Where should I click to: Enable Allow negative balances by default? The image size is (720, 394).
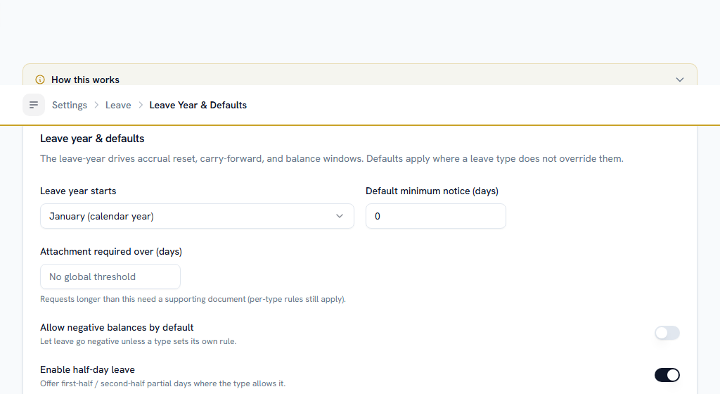(667, 333)
